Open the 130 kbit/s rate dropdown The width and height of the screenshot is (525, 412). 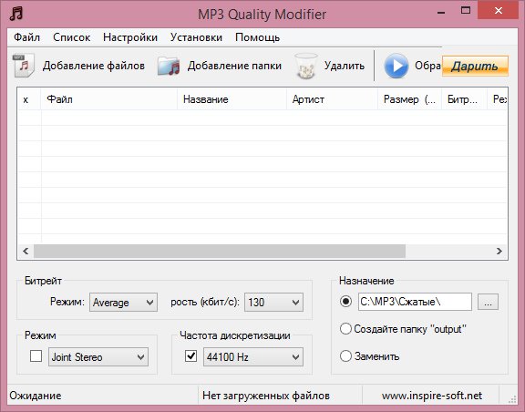273,303
